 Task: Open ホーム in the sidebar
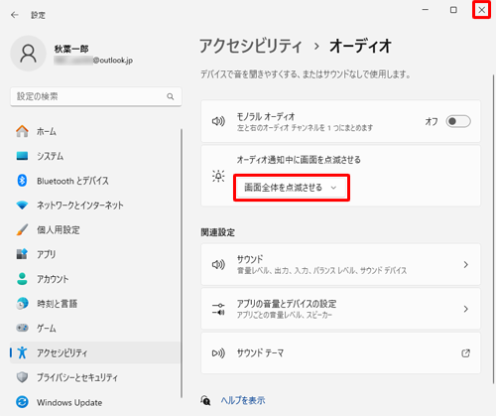tap(95, 131)
